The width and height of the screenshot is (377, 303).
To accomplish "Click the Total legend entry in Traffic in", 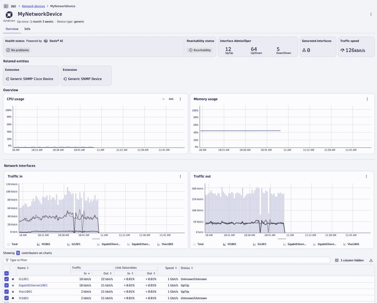I will point(13,244).
